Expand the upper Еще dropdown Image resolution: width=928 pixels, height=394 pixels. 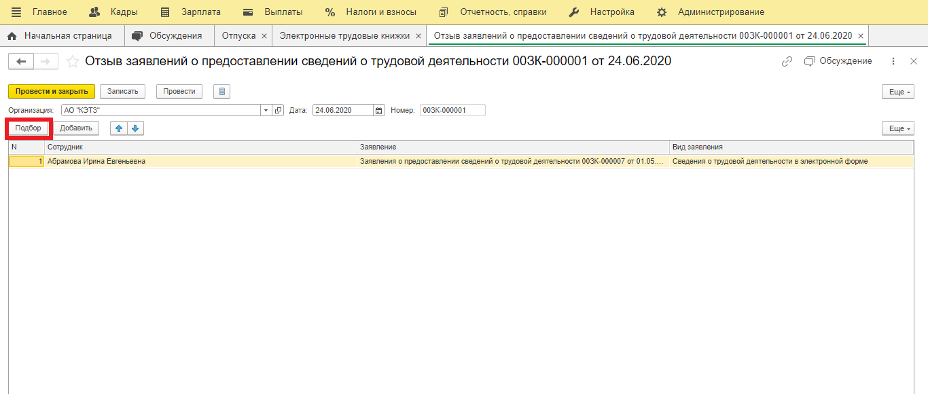click(x=897, y=92)
